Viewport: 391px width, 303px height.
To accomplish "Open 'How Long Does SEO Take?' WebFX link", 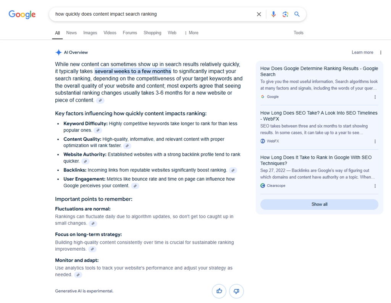I will point(319,116).
